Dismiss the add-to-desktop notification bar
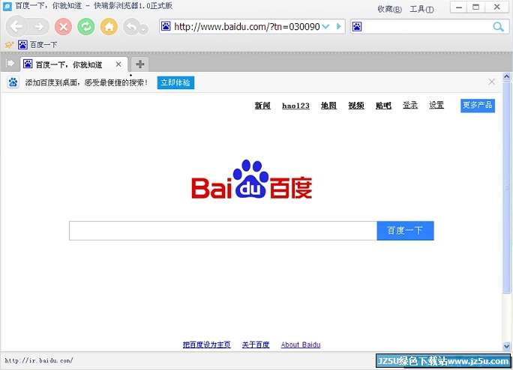The height and width of the screenshot is (370, 513). [491, 82]
